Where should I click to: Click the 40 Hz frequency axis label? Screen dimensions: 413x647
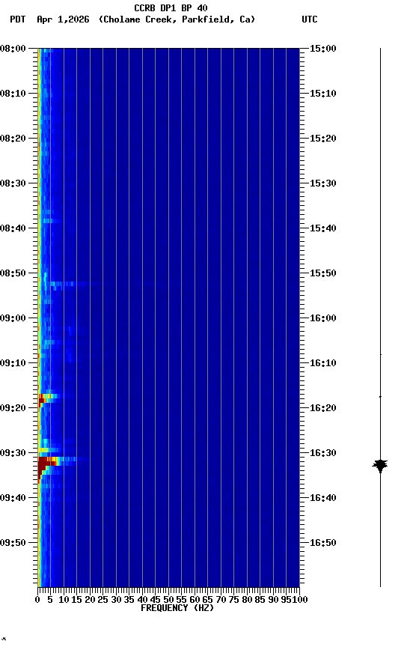(142, 600)
